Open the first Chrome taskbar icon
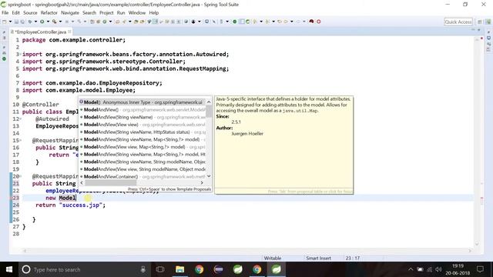This screenshot has height=277, width=493. (199, 269)
